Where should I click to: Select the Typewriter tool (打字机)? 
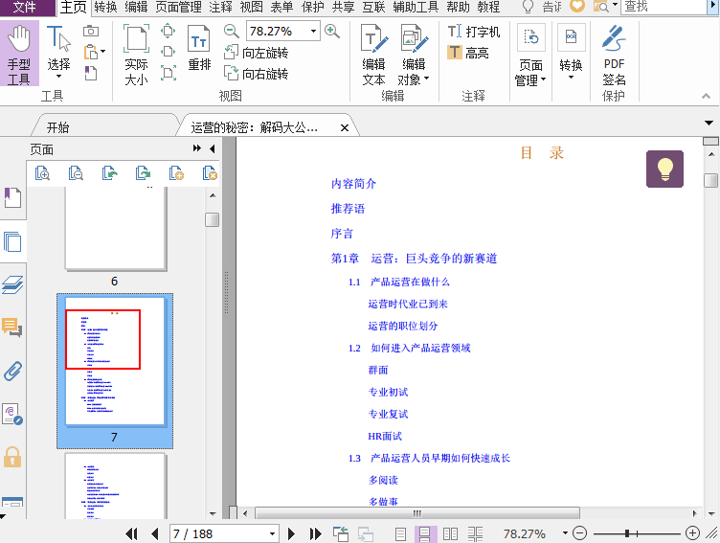coord(474,32)
